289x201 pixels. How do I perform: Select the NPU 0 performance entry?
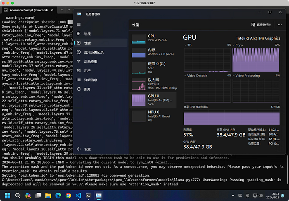153,116
